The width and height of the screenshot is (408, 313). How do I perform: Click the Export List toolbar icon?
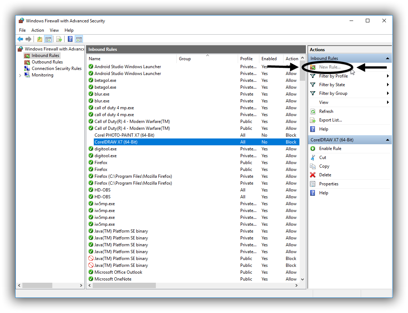[x=59, y=39]
